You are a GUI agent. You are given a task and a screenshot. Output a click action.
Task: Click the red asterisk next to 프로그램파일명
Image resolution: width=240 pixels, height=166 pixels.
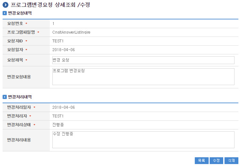click(38, 32)
